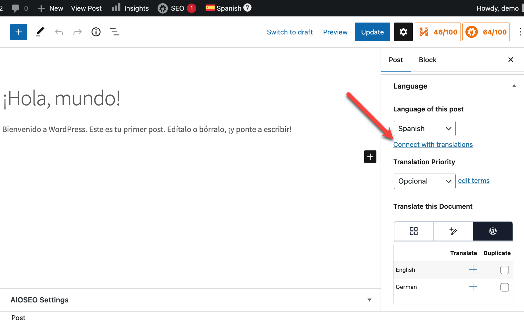This screenshot has height=324, width=524.
Task: Open the Opcional translation priority dropdown
Action: 424,181
